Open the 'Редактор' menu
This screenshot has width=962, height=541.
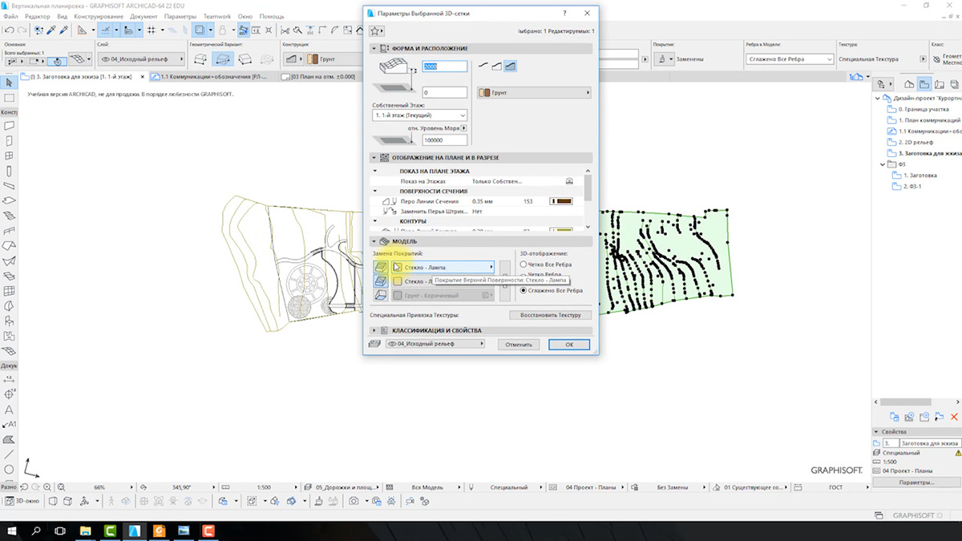38,16
